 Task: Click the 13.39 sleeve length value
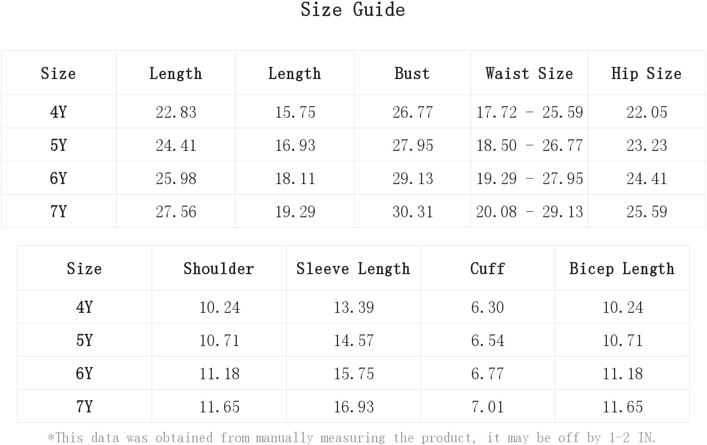tap(353, 307)
